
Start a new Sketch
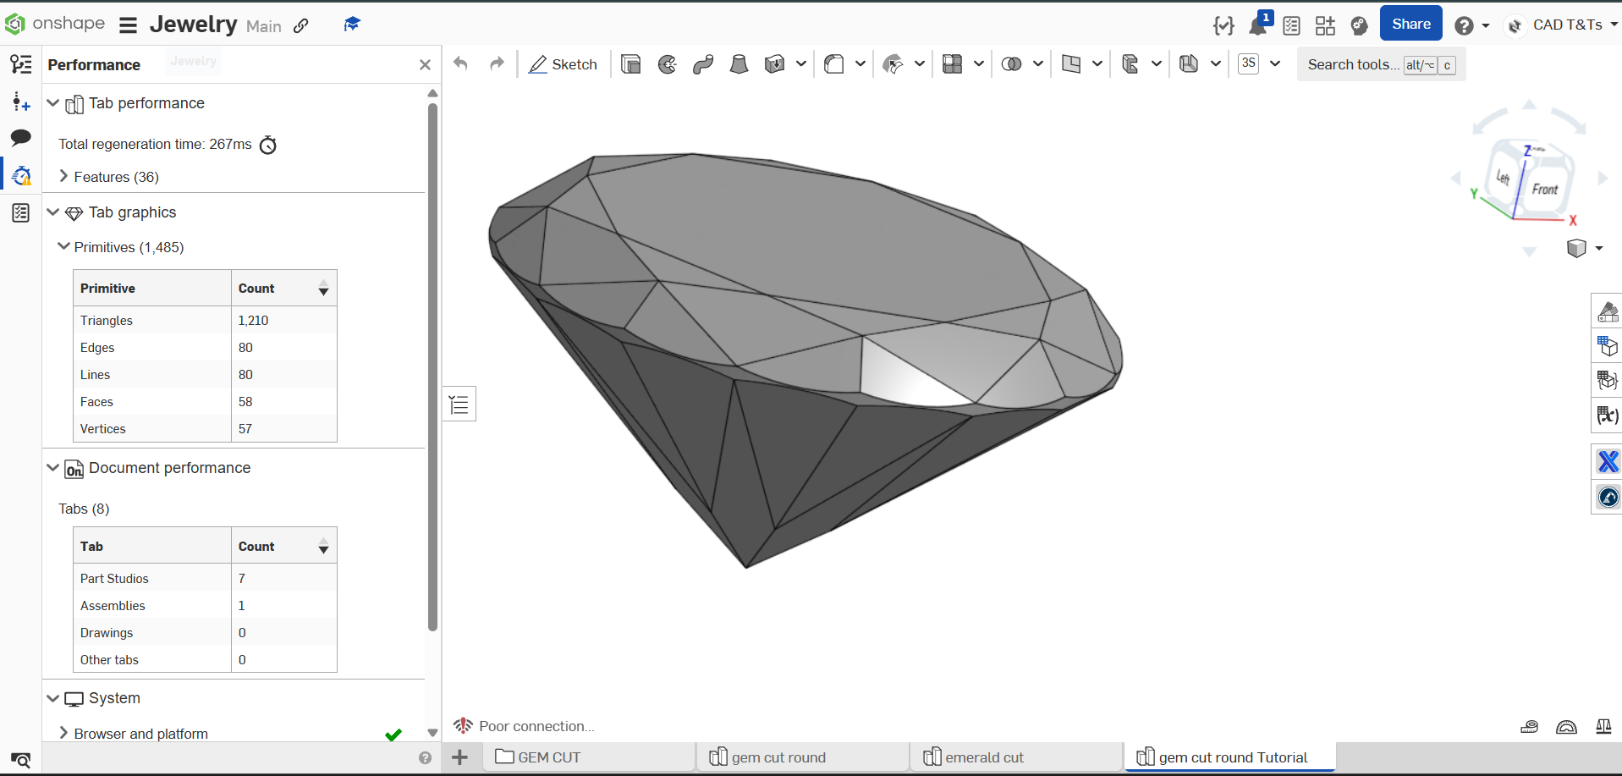[564, 64]
